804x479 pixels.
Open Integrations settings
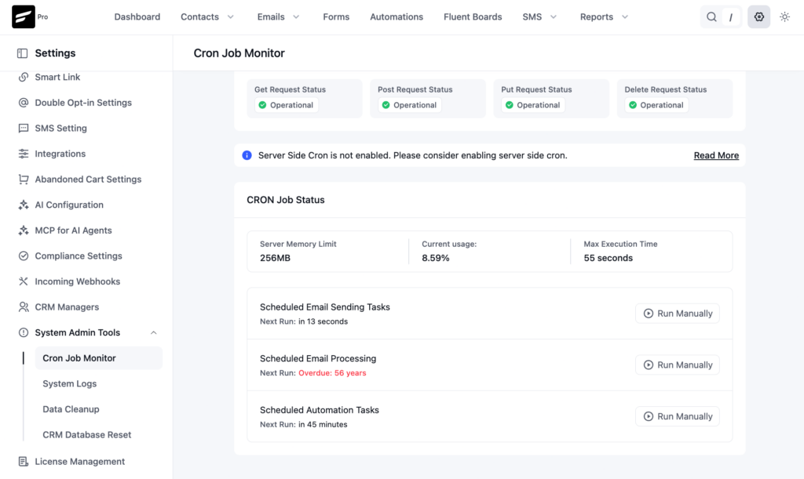60,154
